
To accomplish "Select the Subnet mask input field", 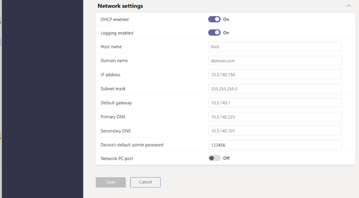I will [274, 89].
